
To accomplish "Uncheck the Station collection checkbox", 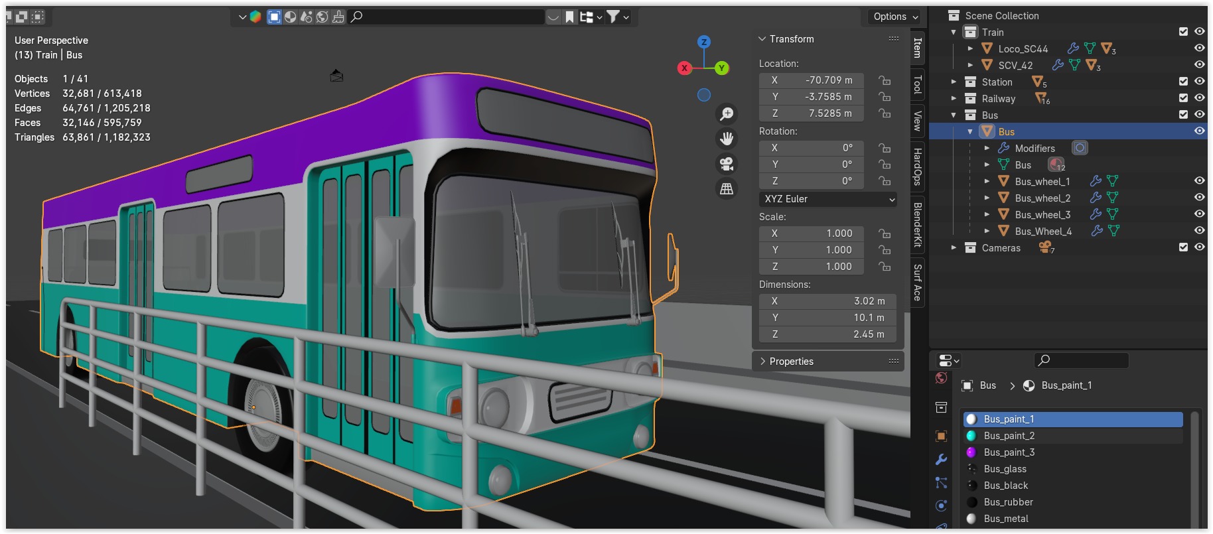I will click(1183, 81).
